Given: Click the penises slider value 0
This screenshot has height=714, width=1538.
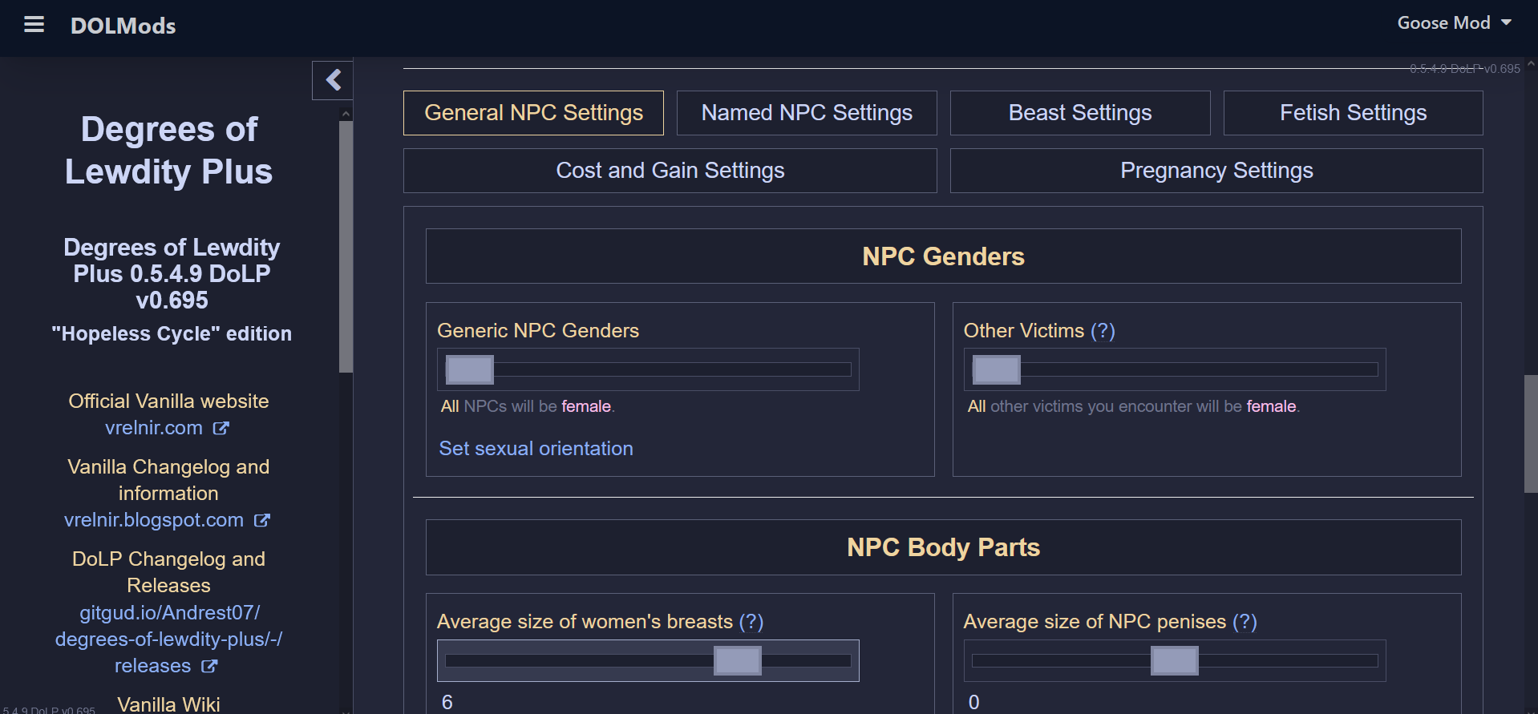Looking at the screenshot, I should pos(973,703).
